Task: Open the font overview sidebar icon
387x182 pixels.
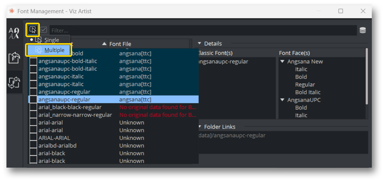Action: click(14, 33)
